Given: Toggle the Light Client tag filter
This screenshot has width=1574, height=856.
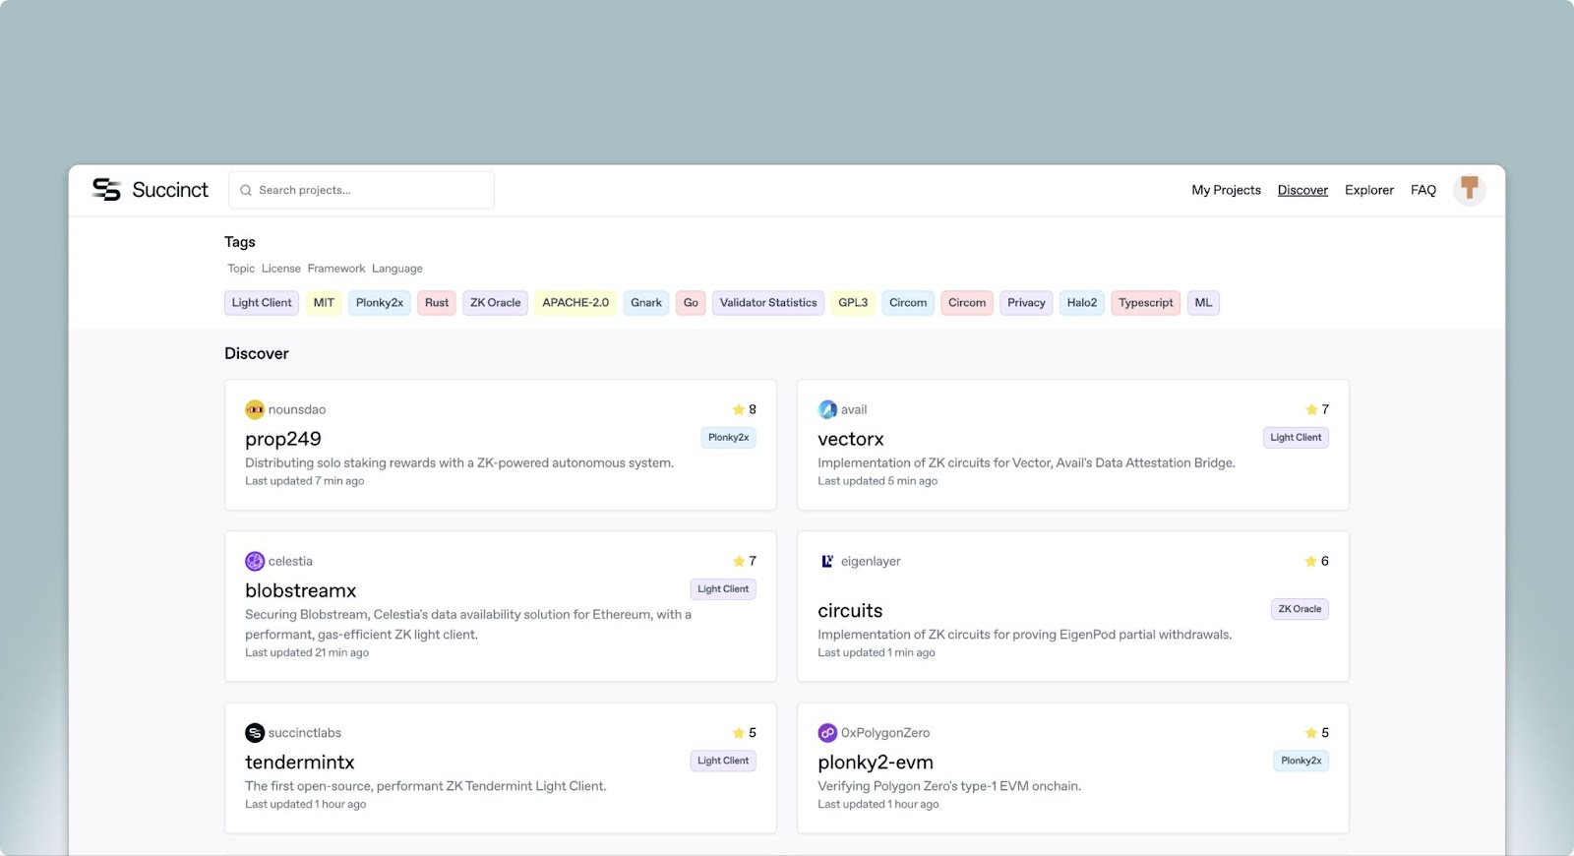Looking at the screenshot, I should [262, 303].
